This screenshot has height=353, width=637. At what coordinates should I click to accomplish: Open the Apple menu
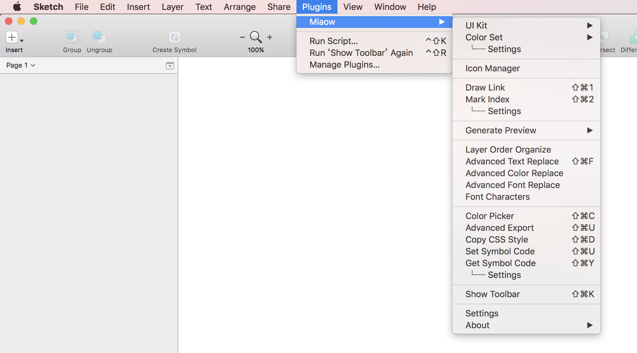pos(17,7)
